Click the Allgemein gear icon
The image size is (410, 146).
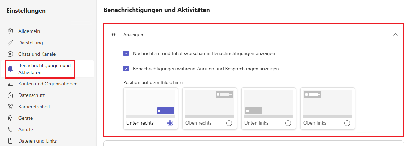(x=10, y=31)
